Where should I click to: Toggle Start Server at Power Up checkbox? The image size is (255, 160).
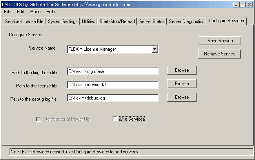tap(38, 119)
